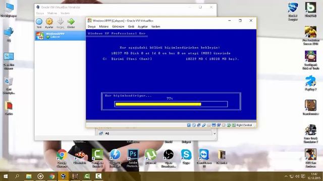
Task: Open Pro Evolution Soccer desktop shortcut
Action: point(311,36)
